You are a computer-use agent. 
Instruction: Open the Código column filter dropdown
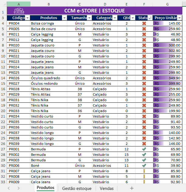click(28, 18)
